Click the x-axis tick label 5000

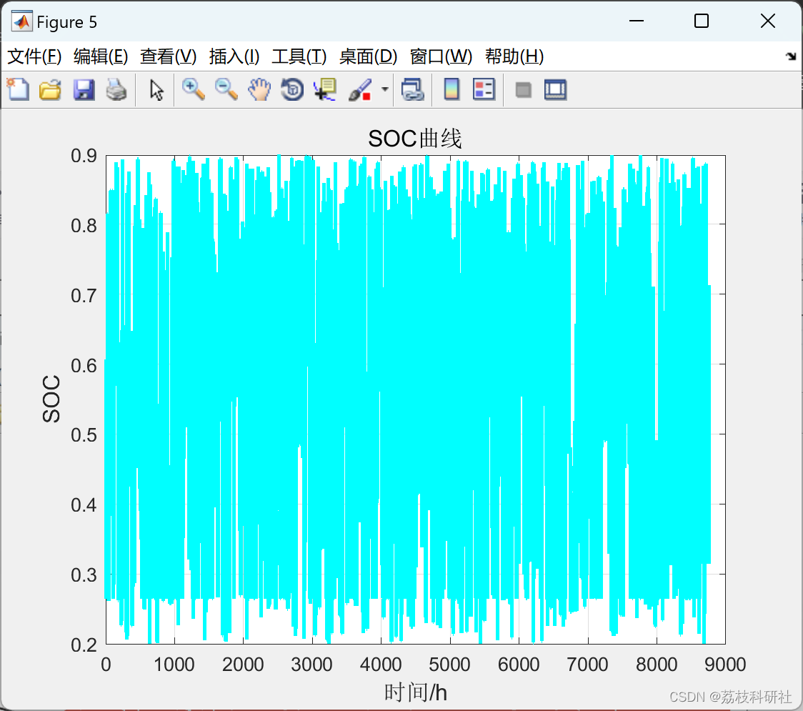(x=449, y=665)
